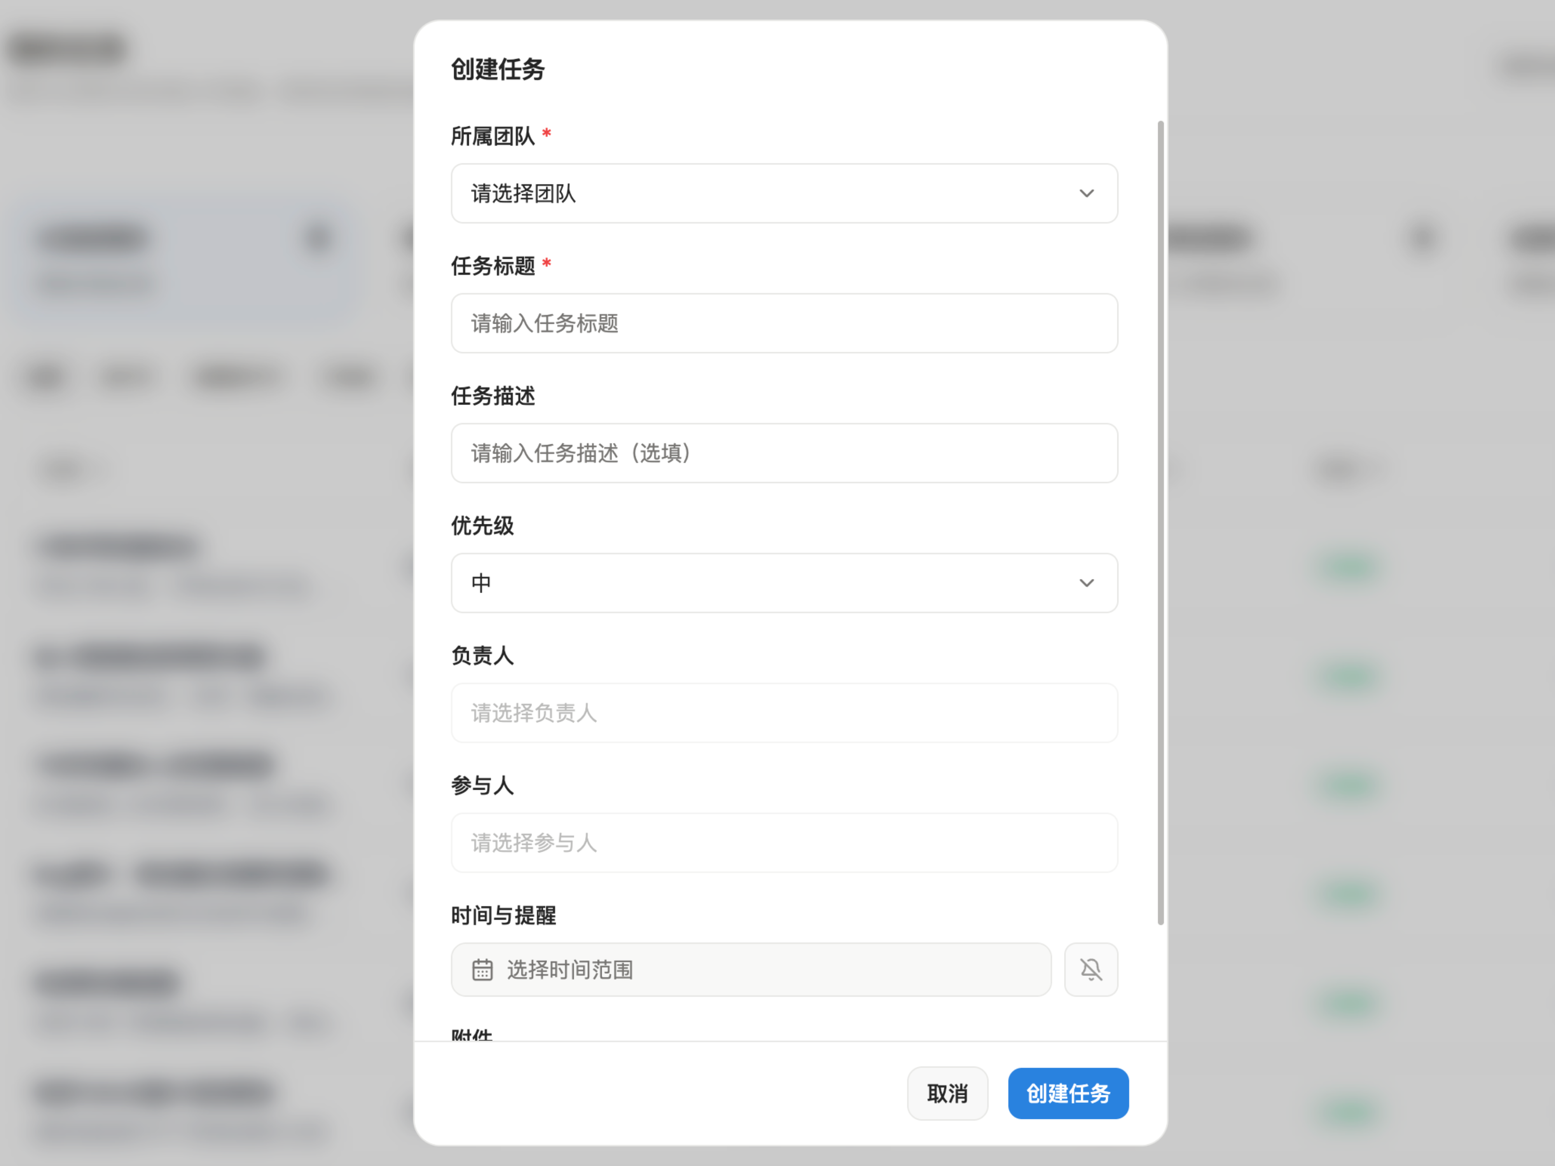Screen dimensions: 1555x1166
Task: Click the 创建任务 dialog title
Action: pos(498,70)
